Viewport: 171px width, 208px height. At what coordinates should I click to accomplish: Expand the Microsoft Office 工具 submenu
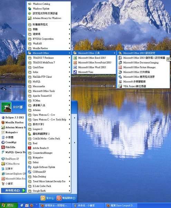pyautogui.click(x=94, y=53)
